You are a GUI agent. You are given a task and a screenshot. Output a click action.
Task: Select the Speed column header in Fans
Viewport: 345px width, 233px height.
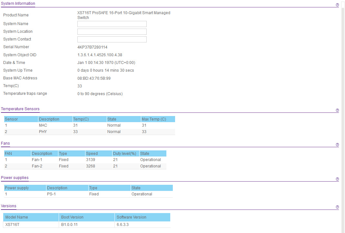[98, 154]
